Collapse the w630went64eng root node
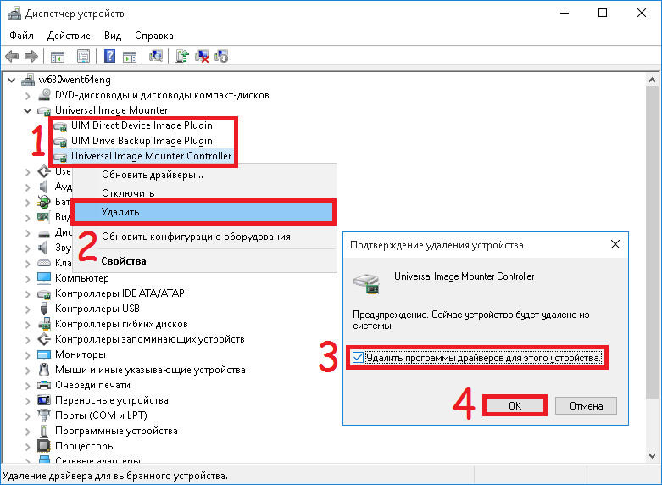662x485 pixels. click(11, 80)
